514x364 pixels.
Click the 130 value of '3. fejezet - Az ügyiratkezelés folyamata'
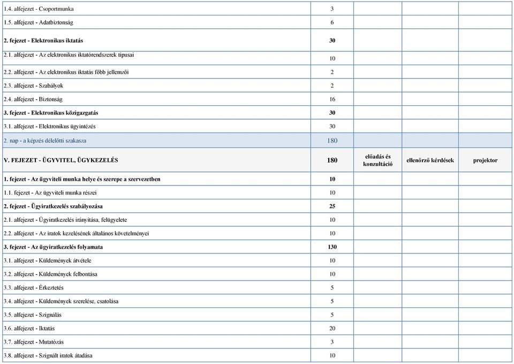point(332,247)
